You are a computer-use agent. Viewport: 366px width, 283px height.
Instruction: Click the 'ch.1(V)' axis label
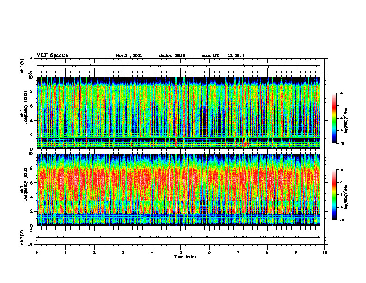click(22, 66)
